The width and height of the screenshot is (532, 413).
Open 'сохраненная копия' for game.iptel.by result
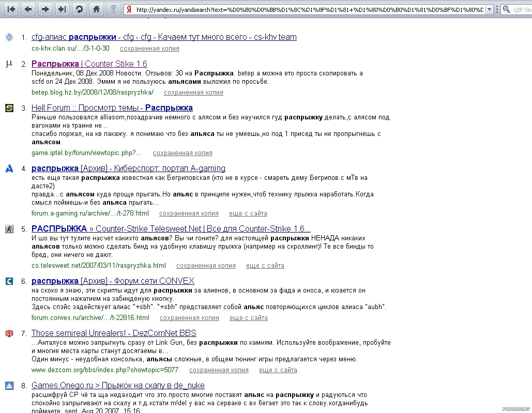pyautogui.click(x=183, y=153)
